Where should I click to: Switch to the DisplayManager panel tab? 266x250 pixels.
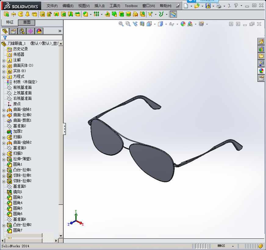[39, 31]
